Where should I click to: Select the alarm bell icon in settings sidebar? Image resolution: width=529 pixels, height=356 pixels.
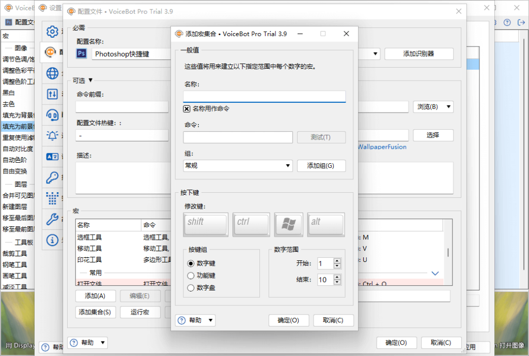(52, 136)
